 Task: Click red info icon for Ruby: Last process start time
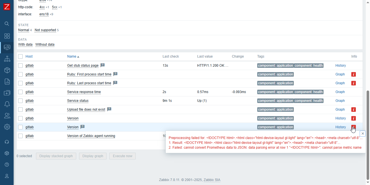point(354,83)
